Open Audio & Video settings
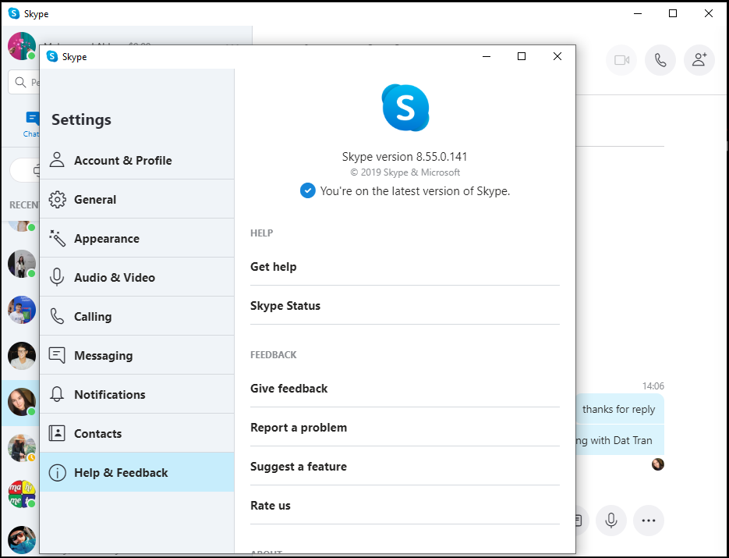The image size is (729, 558). coord(136,277)
